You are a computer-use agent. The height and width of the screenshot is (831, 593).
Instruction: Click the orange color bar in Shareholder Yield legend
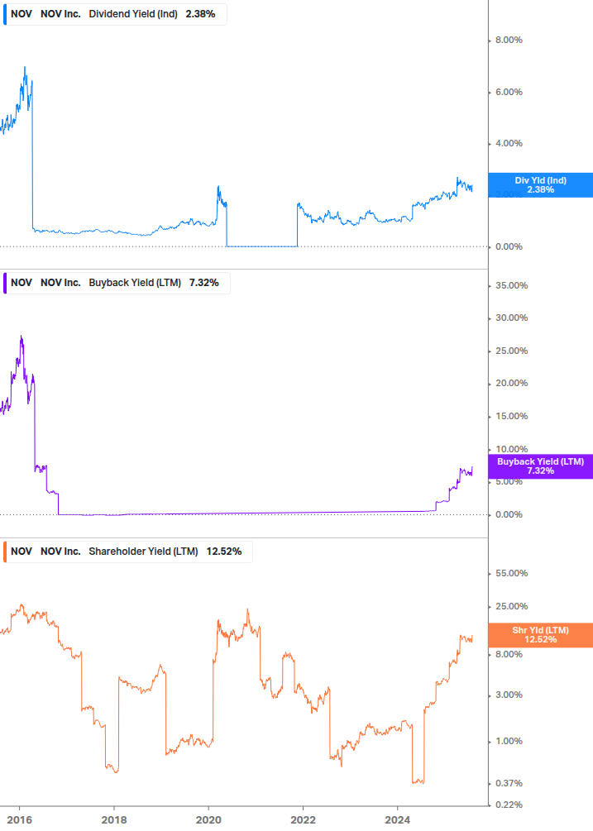pyautogui.click(x=5, y=552)
